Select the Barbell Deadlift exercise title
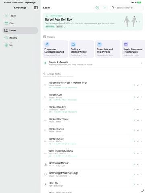This screenshot has width=145, height=193. coord(57,107)
